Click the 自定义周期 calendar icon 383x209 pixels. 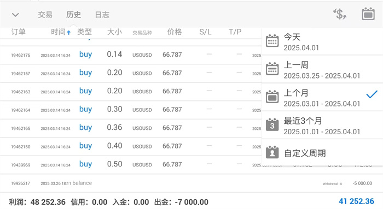(x=272, y=152)
